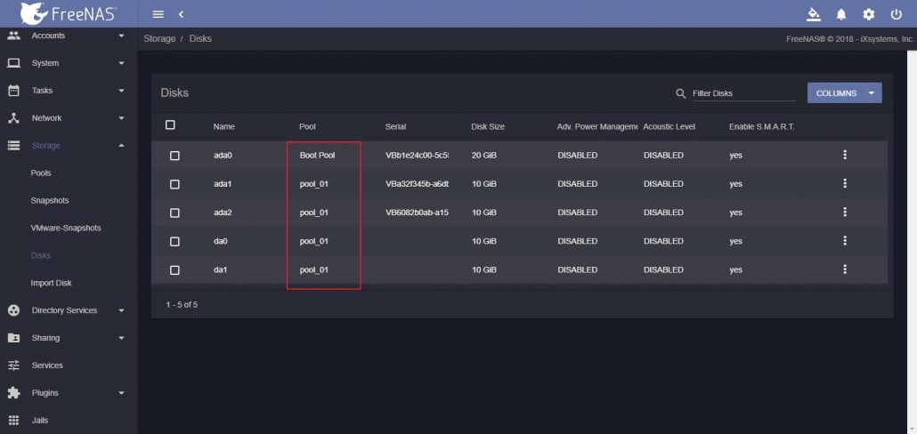Viewport: 917px width, 434px height.
Task: Select the ada1 disk checkbox
Action: point(174,184)
